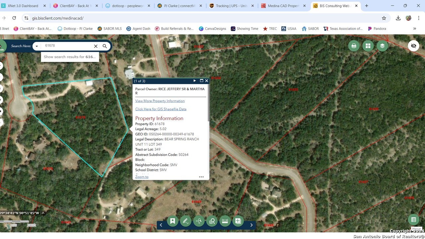Image resolution: width=425 pixels, height=239 pixels.
Task: Open the Showing Time bookmark
Action: [244, 29]
